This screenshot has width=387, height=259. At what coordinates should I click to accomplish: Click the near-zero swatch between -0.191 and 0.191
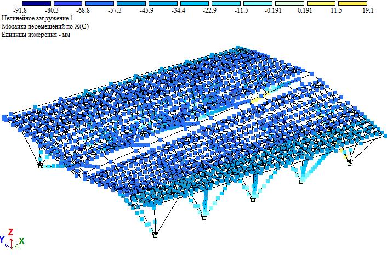point(289,3)
